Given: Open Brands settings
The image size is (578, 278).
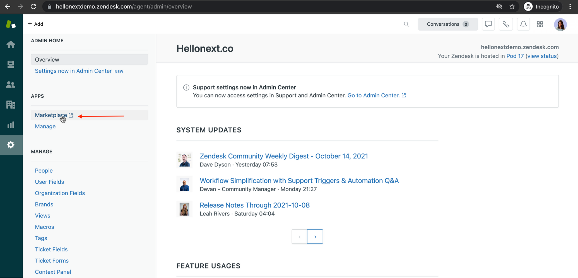Looking at the screenshot, I should tap(44, 204).
